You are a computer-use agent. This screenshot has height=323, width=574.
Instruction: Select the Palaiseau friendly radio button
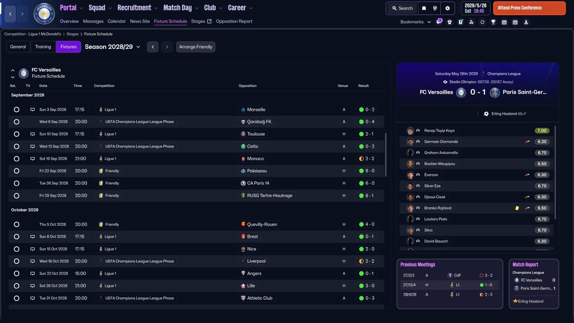pos(17,171)
